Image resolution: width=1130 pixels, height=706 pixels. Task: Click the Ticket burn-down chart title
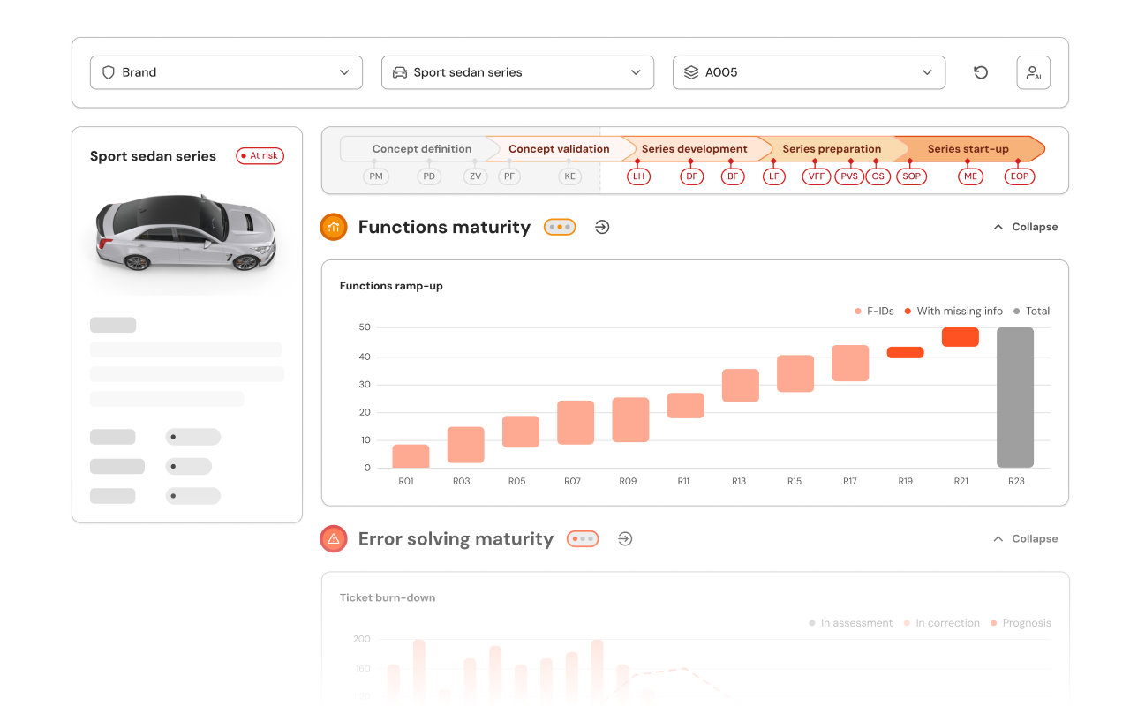(388, 597)
